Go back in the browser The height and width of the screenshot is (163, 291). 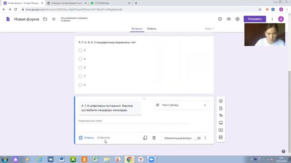point(4,10)
